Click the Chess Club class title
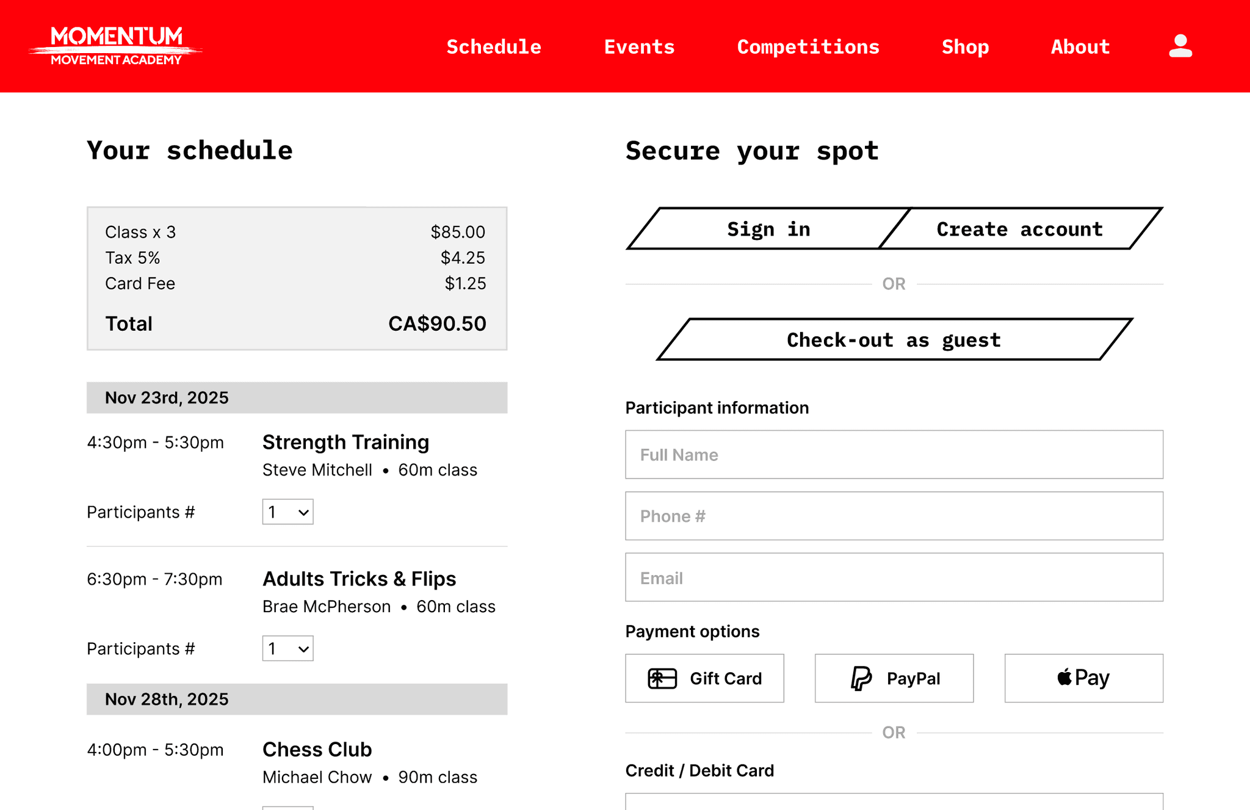 pyautogui.click(x=317, y=750)
